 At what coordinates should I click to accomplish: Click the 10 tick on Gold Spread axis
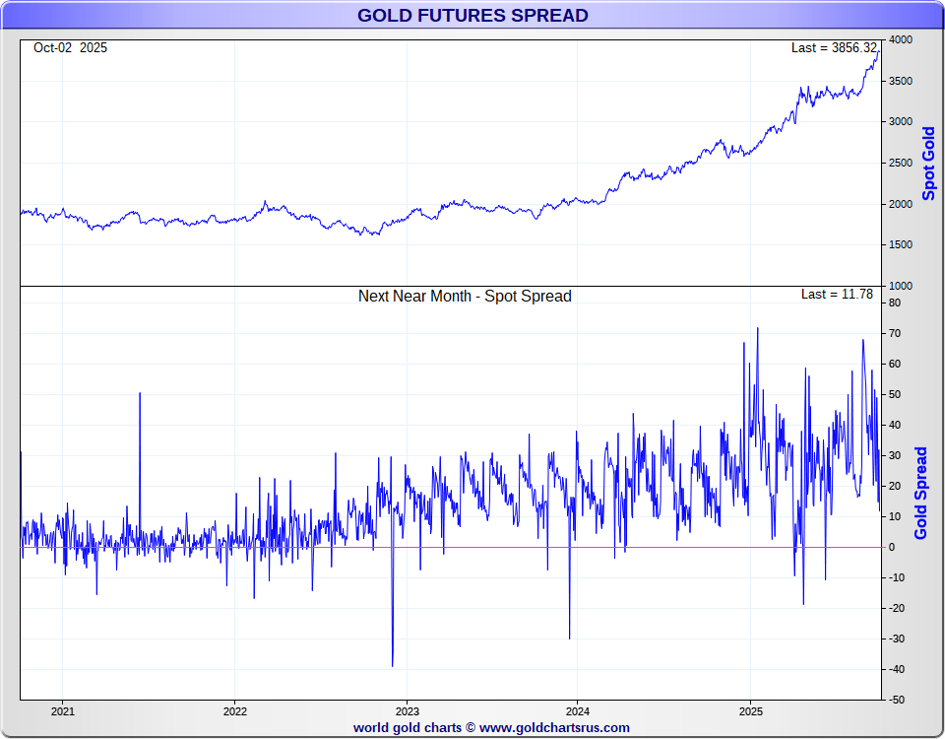pyautogui.click(x=895, y=516)
